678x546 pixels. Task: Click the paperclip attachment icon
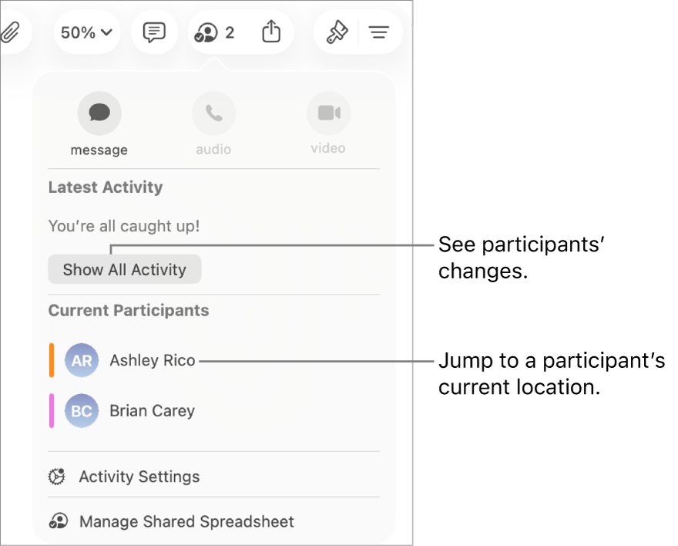(11, 32)
